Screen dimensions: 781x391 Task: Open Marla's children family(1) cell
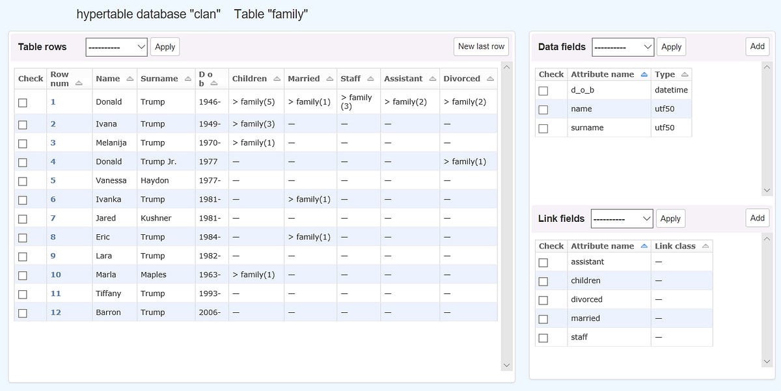tap(254, 275)
